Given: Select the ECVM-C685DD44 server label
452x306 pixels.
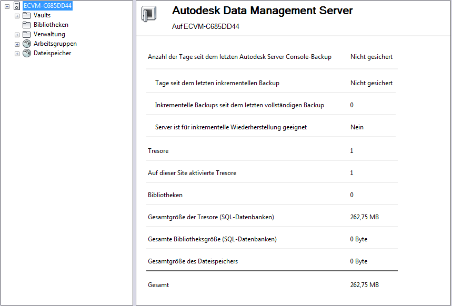Looking at the screenshot, I should 47,6.
